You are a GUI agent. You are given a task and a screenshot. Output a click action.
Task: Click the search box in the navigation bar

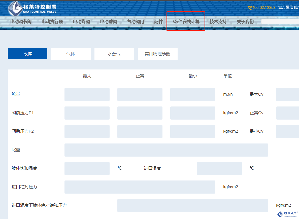[x=280, y=22]
